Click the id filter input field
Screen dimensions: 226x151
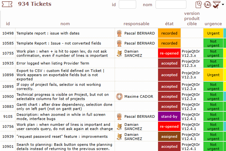point(127,5)
